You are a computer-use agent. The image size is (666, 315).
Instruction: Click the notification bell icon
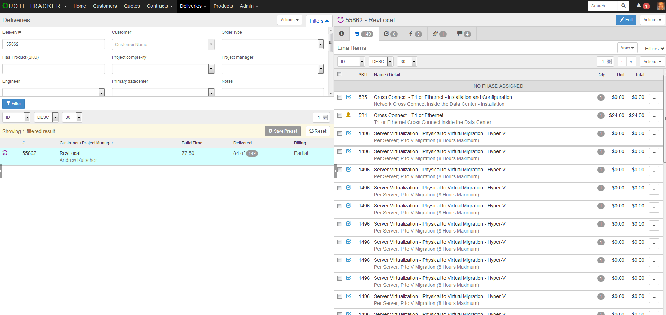pos(638,6)
